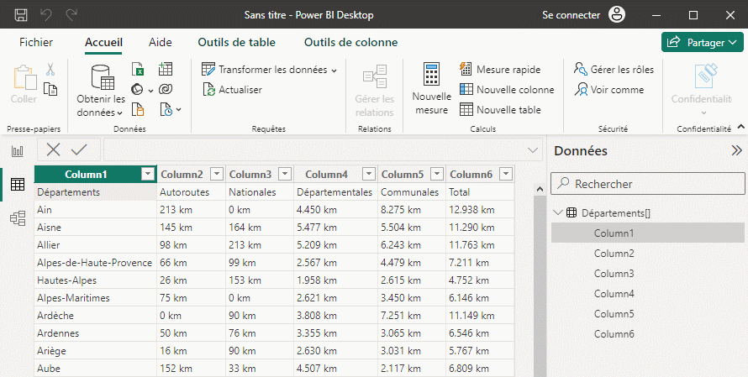Switch to Report view in the left sidebar
The image size is (748, 377).
tap(17, 151)
